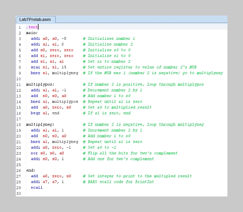The image size is (243, 212).
Task: Click the 'addi a0, zero, -1' instruction
Action: click(51, 147)
